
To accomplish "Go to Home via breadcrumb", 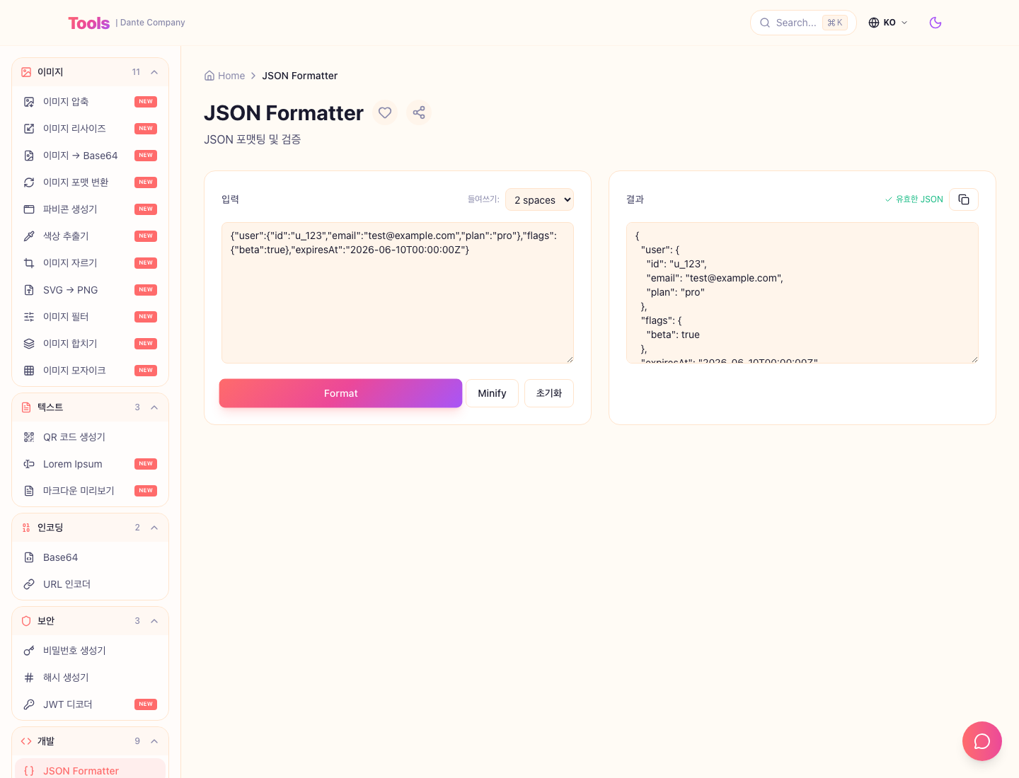I will tap(224, 76).
